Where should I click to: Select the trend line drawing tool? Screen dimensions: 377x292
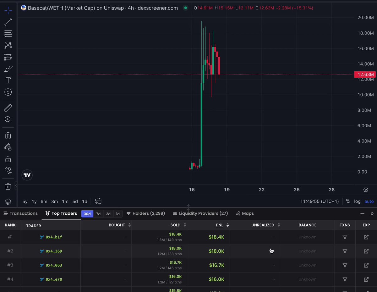8,22
